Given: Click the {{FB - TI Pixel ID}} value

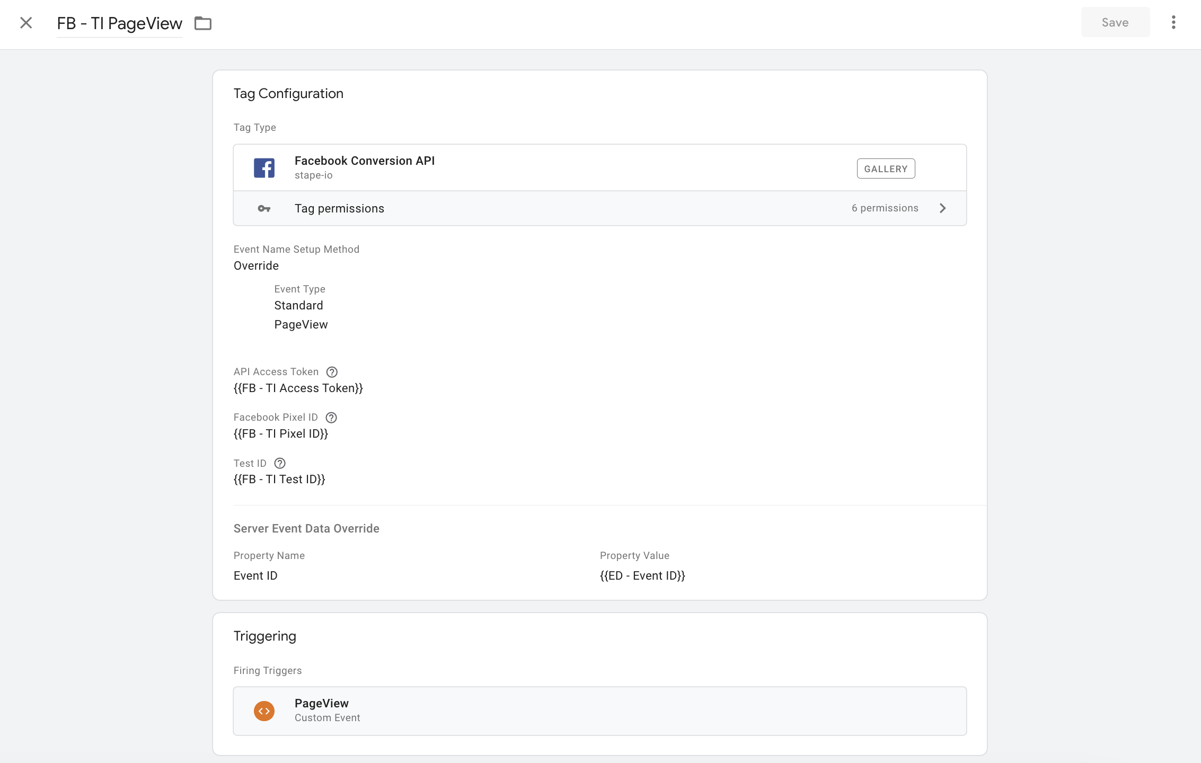Looking at the screenshot, I should tap(281, 434).
